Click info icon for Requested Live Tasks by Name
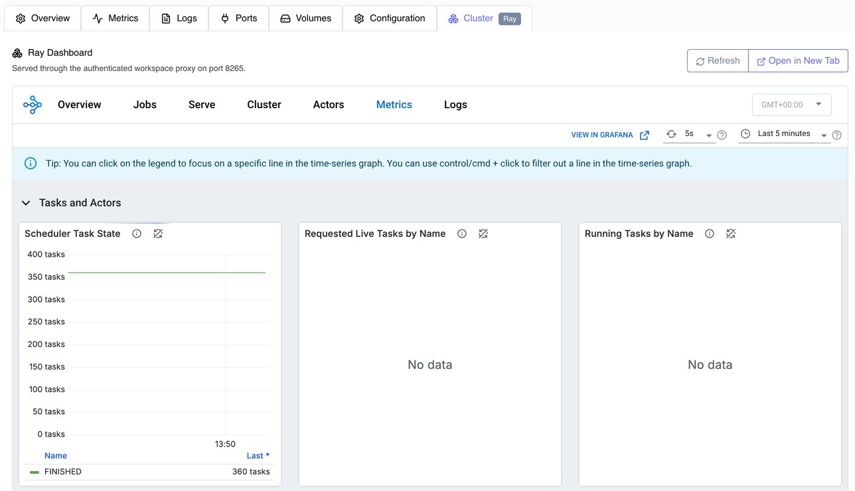The width and height of the screenshot is (855, 491). pos(462,234)
